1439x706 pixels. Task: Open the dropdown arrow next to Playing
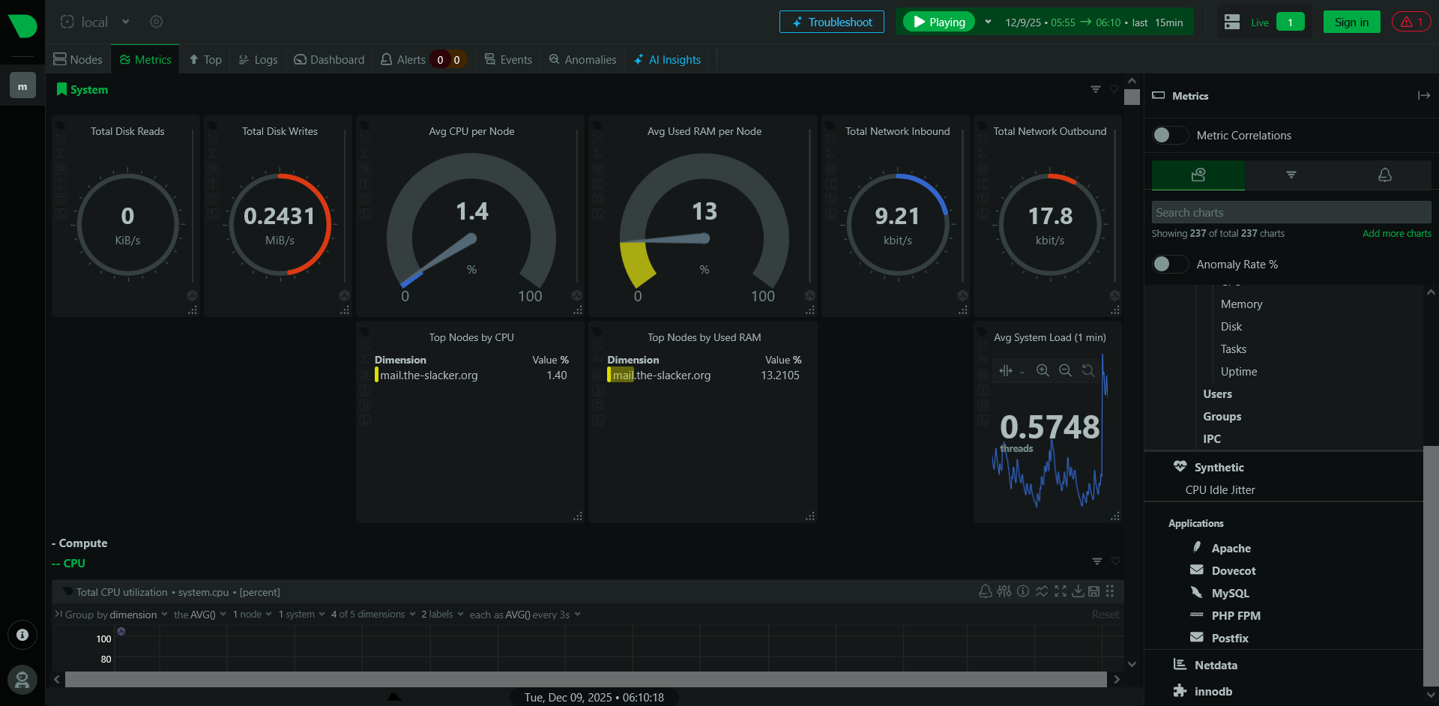[x=988, y=22]
